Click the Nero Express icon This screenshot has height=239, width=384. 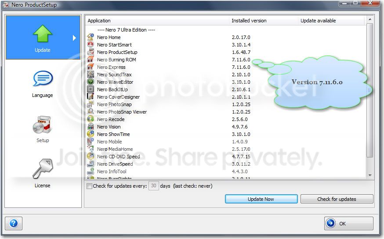[91, 67]
